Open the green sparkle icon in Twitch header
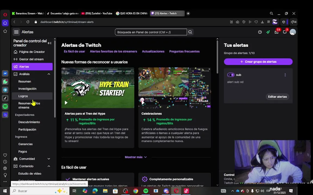This screenshot has width=313, height=195. [268, 32]
